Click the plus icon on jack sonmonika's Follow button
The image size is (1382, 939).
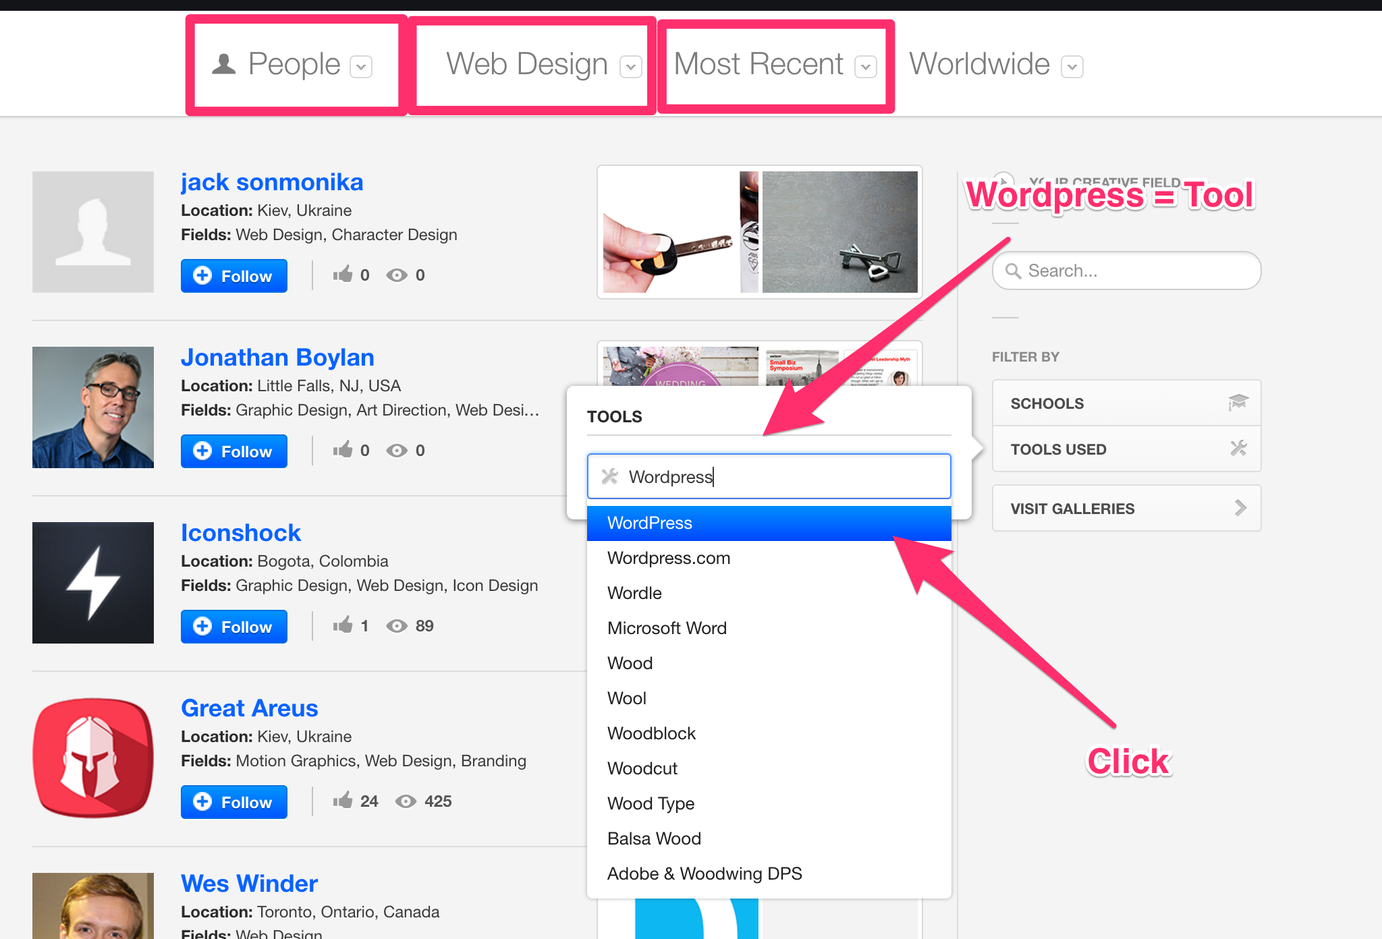point(202,275)
